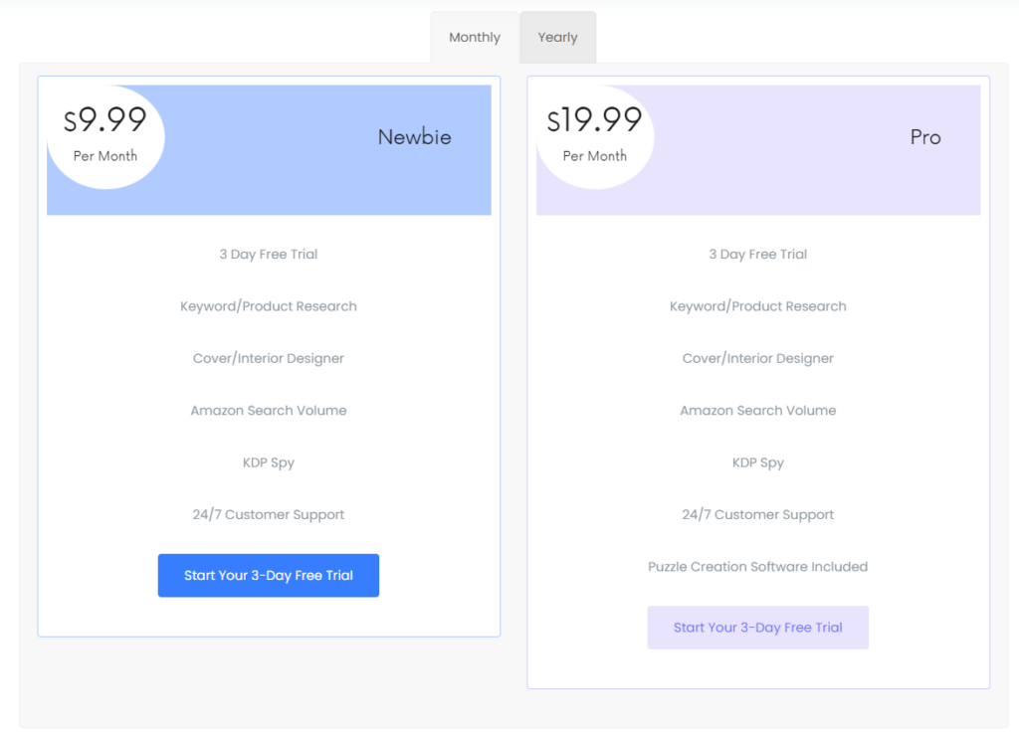This screenshot has height=737, width=1019.
Task: Select the Pro plan header
Action: (x=924, y=137)
